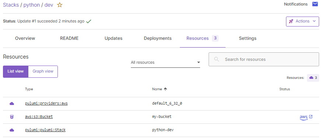
Task: Click the default_6_32_0 name cell
Action: pyautogui.click(x=167, y=104)
